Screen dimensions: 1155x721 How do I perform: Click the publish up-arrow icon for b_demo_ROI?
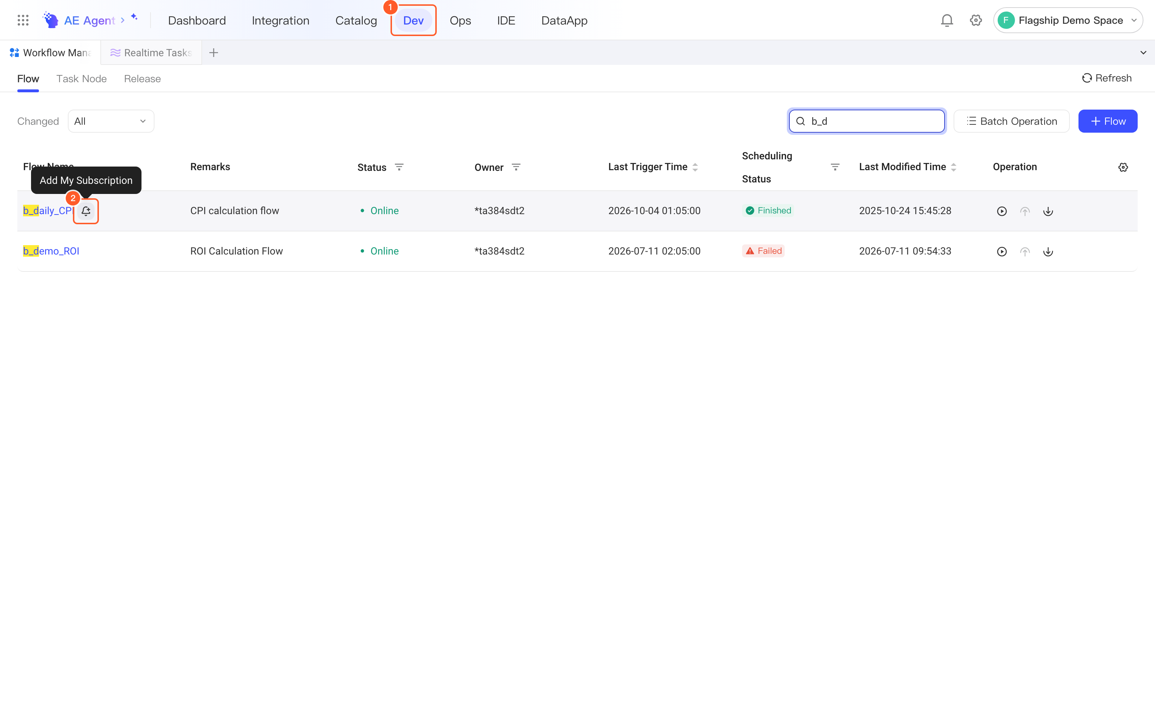[x=1025, y=251]
